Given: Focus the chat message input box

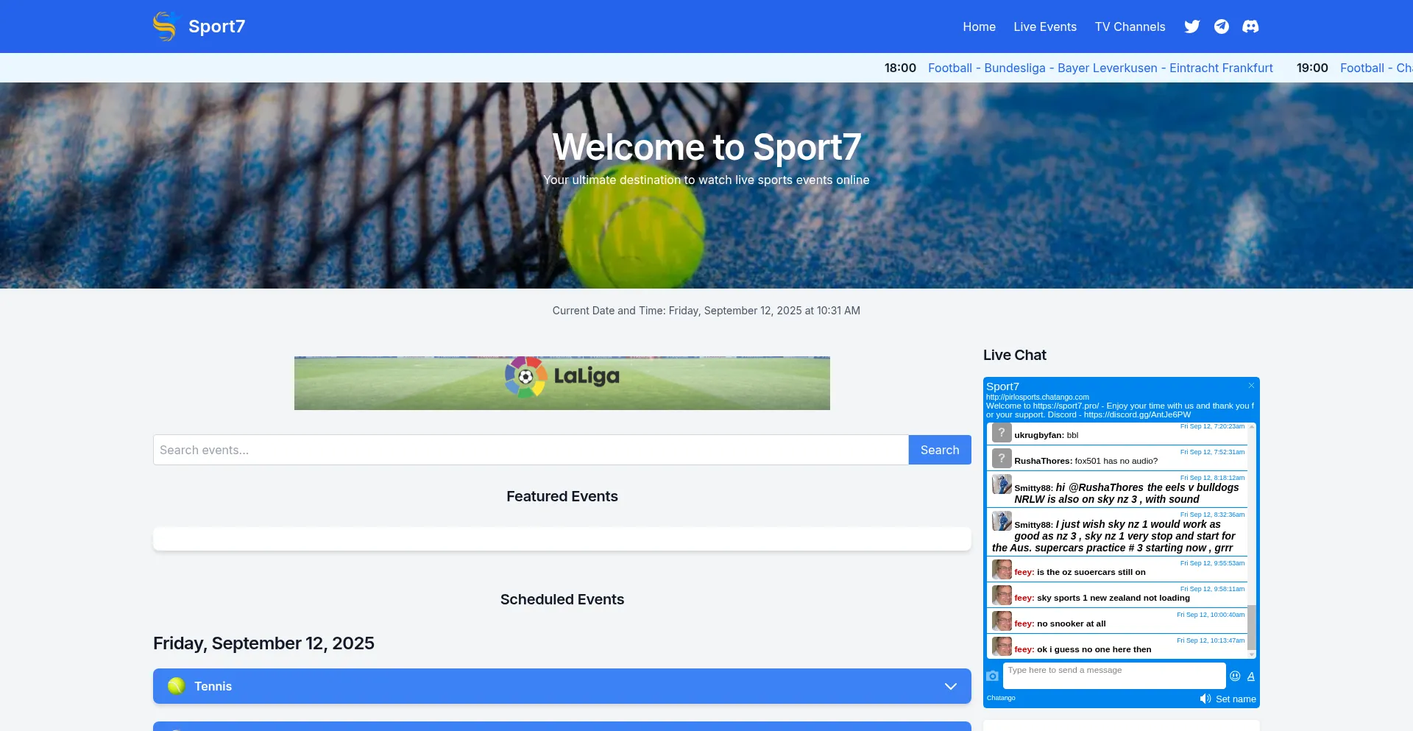Looking at the screenshot, I should [1114, 676].
